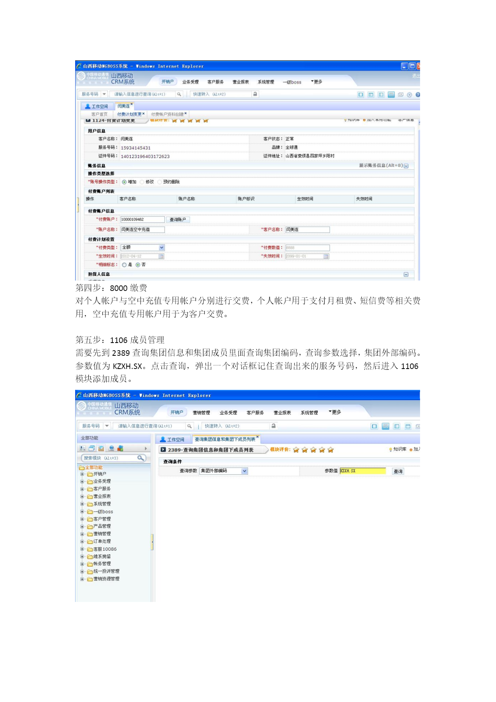Click the 知识库 lightbulb link in the lower window
496x702 pixels.
point(398,449)
